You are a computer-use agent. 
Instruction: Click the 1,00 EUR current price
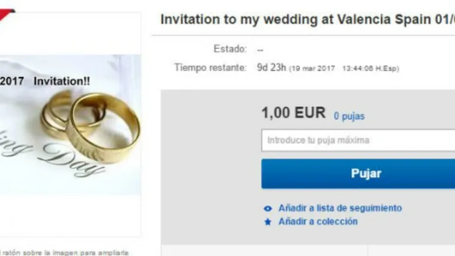pyautogui.click(x=293, y=113)
